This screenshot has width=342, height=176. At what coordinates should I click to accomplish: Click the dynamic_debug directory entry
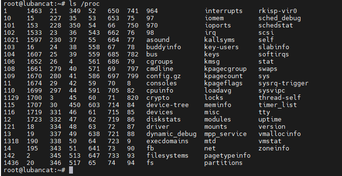click(x=171, y=134)
